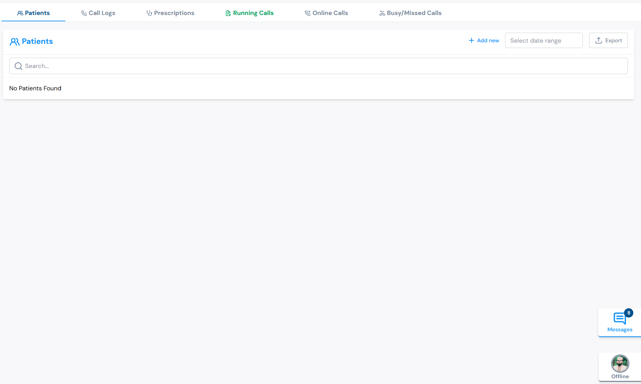Viewport: 641px width, 384px height.
Task: Click the search magnifier icon
Action: pyautogui.click(x=18, y=66)
